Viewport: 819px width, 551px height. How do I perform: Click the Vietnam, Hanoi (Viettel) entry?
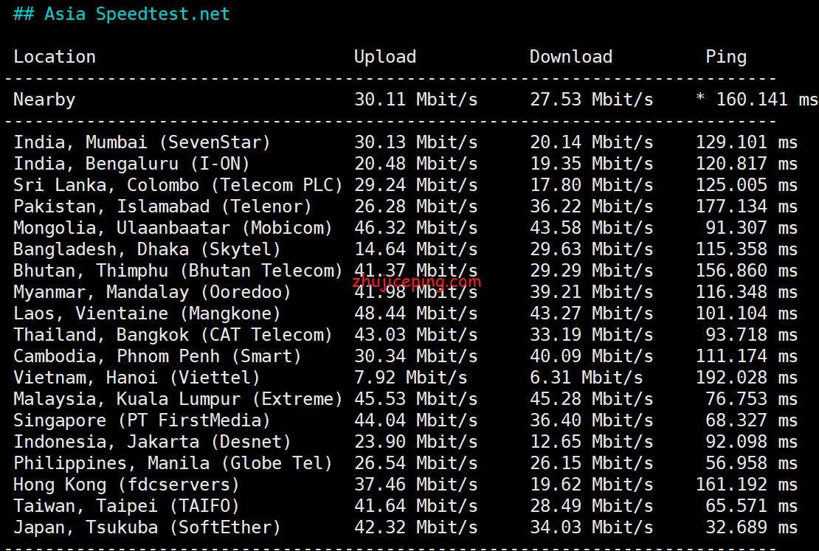(x=136, y=378)
